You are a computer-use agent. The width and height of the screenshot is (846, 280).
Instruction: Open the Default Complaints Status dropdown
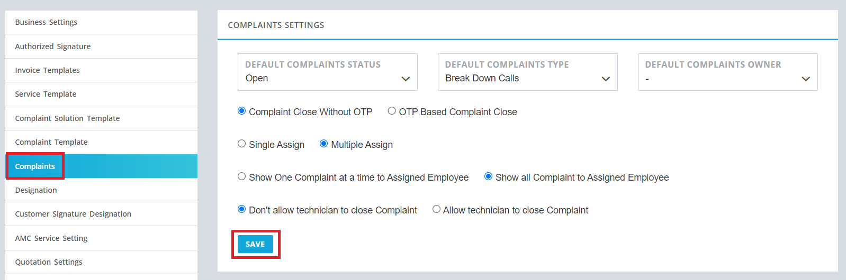point(328,72)
